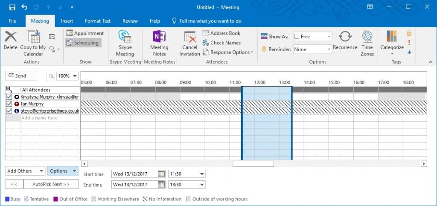This screenshot has height=206, width=437.
Task: Click the Delete meeting icon
Action: [x=10, y=38]
